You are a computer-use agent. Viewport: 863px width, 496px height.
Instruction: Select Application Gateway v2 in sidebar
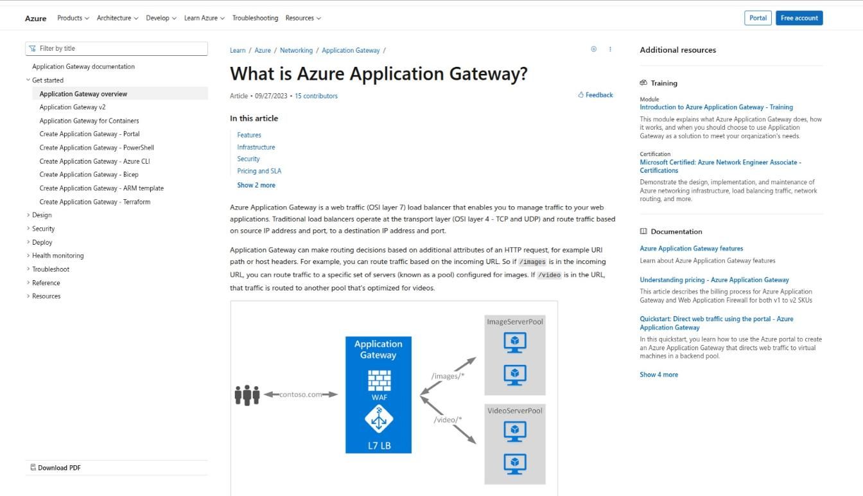73,107
